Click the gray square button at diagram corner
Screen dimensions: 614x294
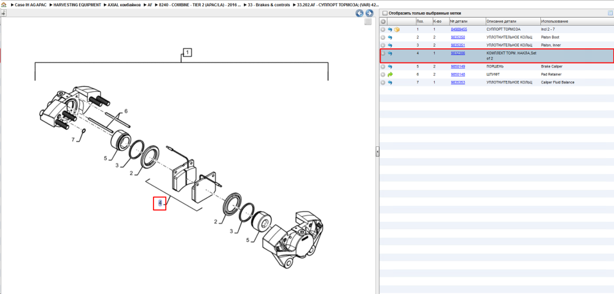(x=368, y=22)
